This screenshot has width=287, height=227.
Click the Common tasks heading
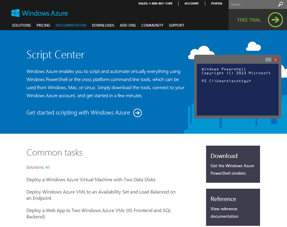[x=55, y=152]
